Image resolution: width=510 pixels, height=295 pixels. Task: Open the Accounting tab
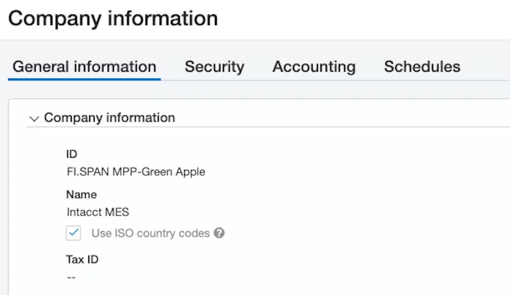314,67
